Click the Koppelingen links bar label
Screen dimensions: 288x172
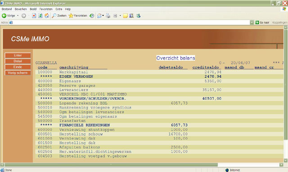[280, 22]
